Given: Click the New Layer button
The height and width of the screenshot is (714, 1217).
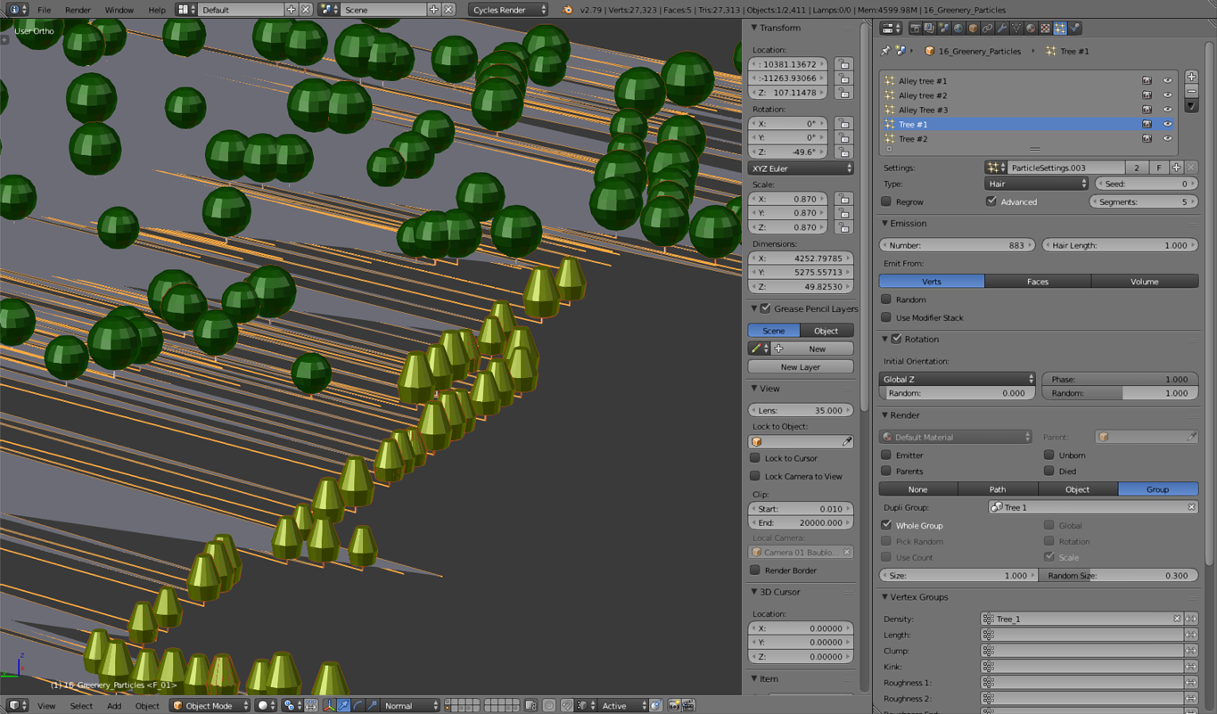Looking at the screenshot, I should pos(800,366).
